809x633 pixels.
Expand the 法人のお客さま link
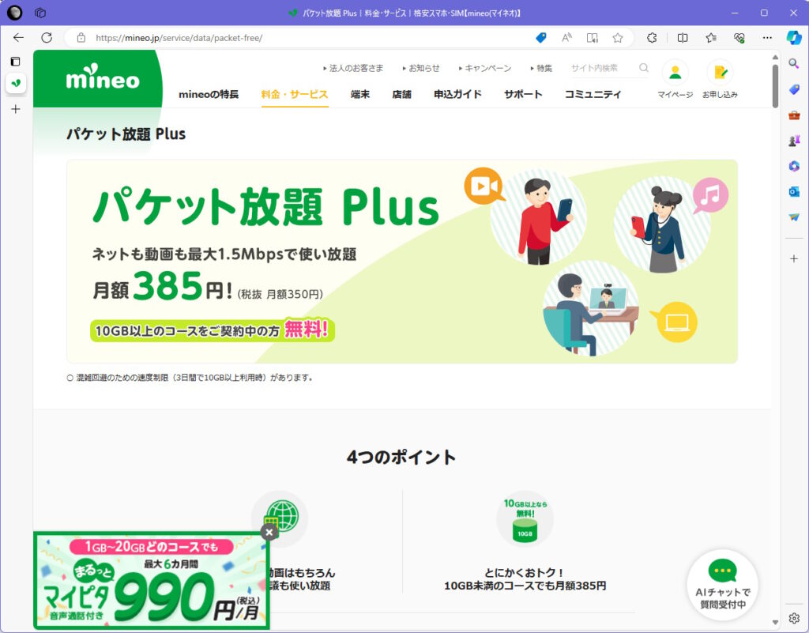[353, 68]
